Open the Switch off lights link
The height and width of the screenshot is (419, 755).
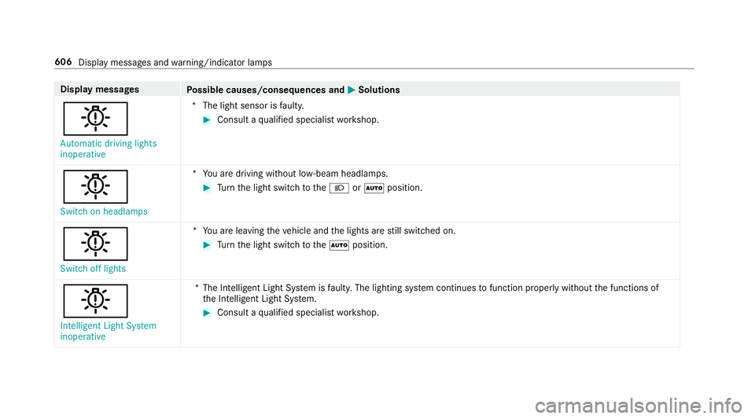click(x=93, y=268)
